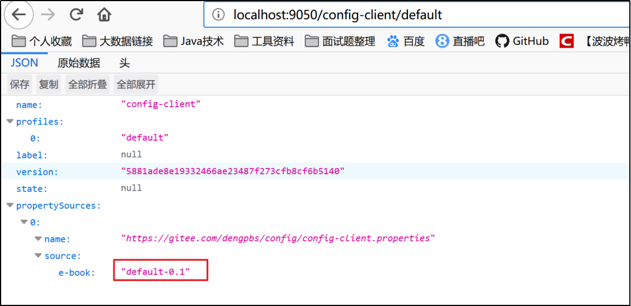Collapse the source node

pyautogui.click(x=38, y=255)
